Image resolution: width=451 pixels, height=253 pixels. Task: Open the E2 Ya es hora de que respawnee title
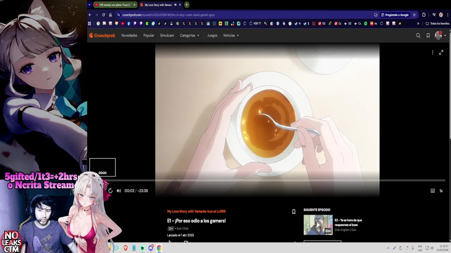[348, 222]
